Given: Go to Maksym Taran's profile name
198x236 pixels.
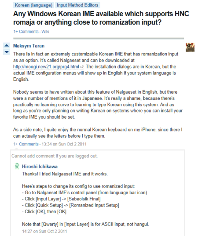Looking at the screenshot, I should coord(29,46).
